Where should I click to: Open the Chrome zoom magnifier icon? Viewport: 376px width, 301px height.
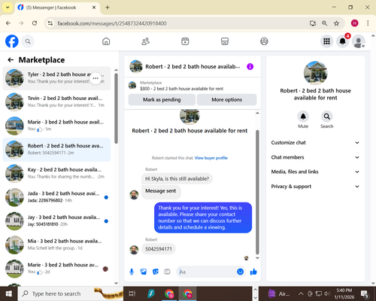[x=324, y=23]
